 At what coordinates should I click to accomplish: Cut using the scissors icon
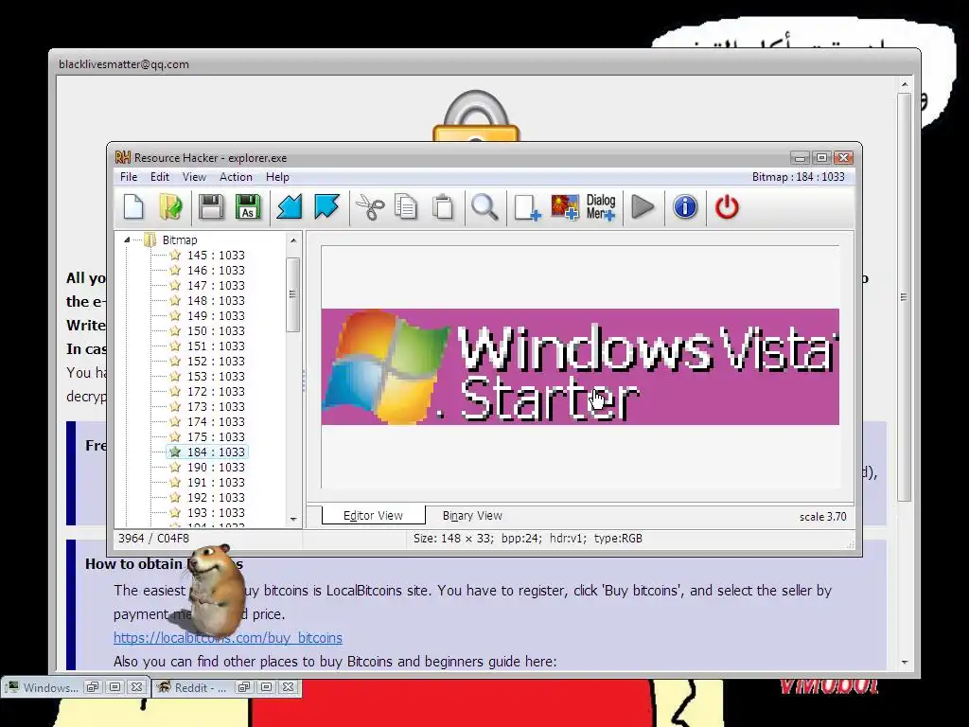370,207
